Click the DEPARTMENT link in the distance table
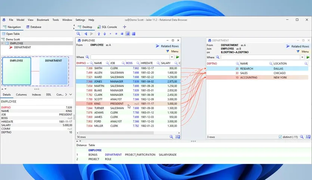 (x=113, y=155)
